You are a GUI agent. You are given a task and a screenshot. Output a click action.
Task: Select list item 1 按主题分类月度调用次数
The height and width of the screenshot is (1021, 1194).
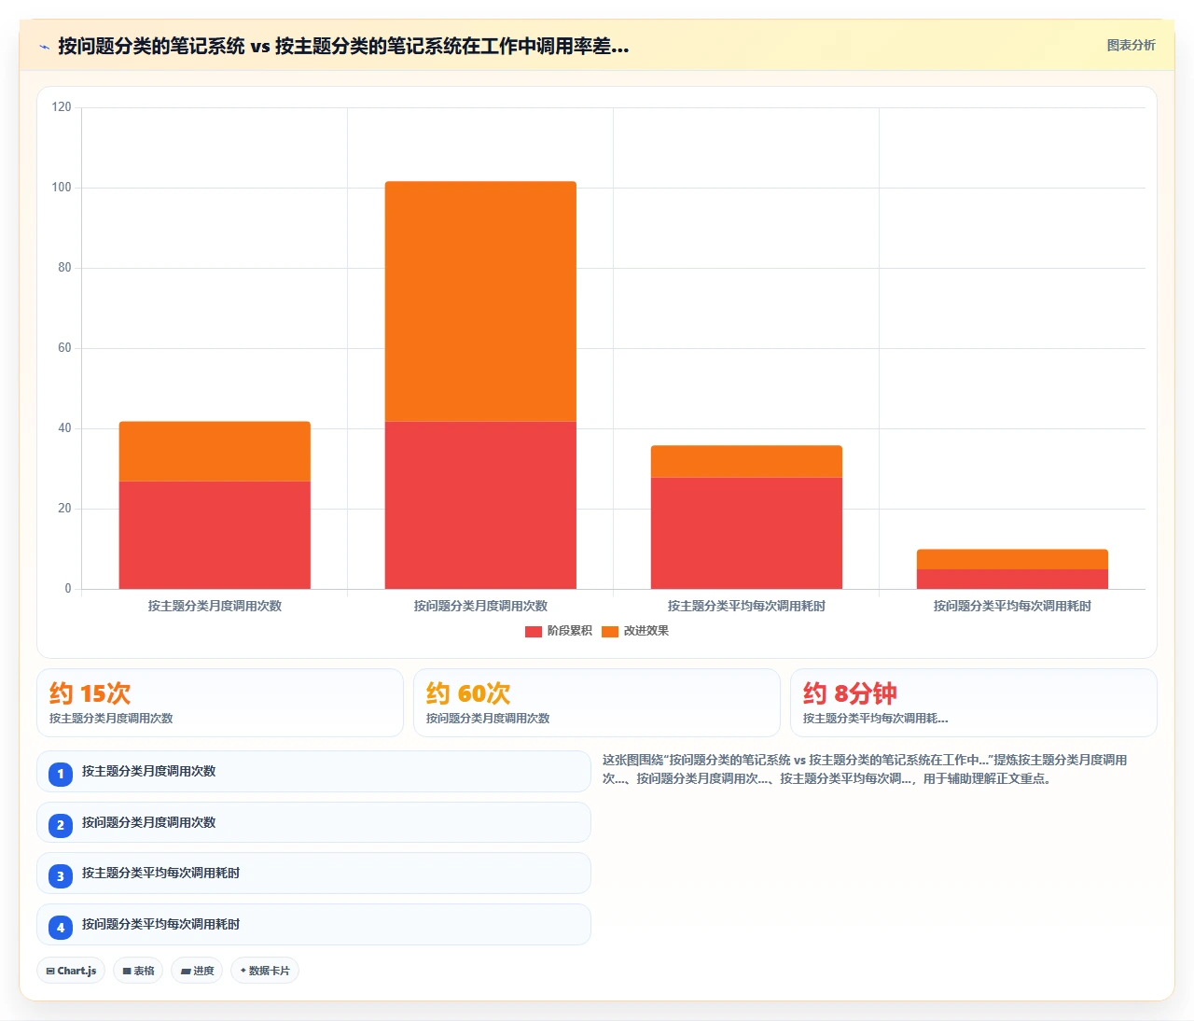click(313, 772)
